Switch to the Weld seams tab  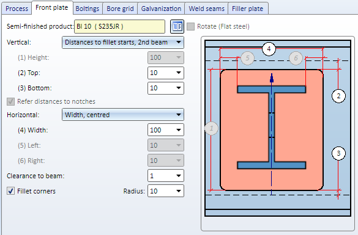pyautogui.click(x=206, y=9)
